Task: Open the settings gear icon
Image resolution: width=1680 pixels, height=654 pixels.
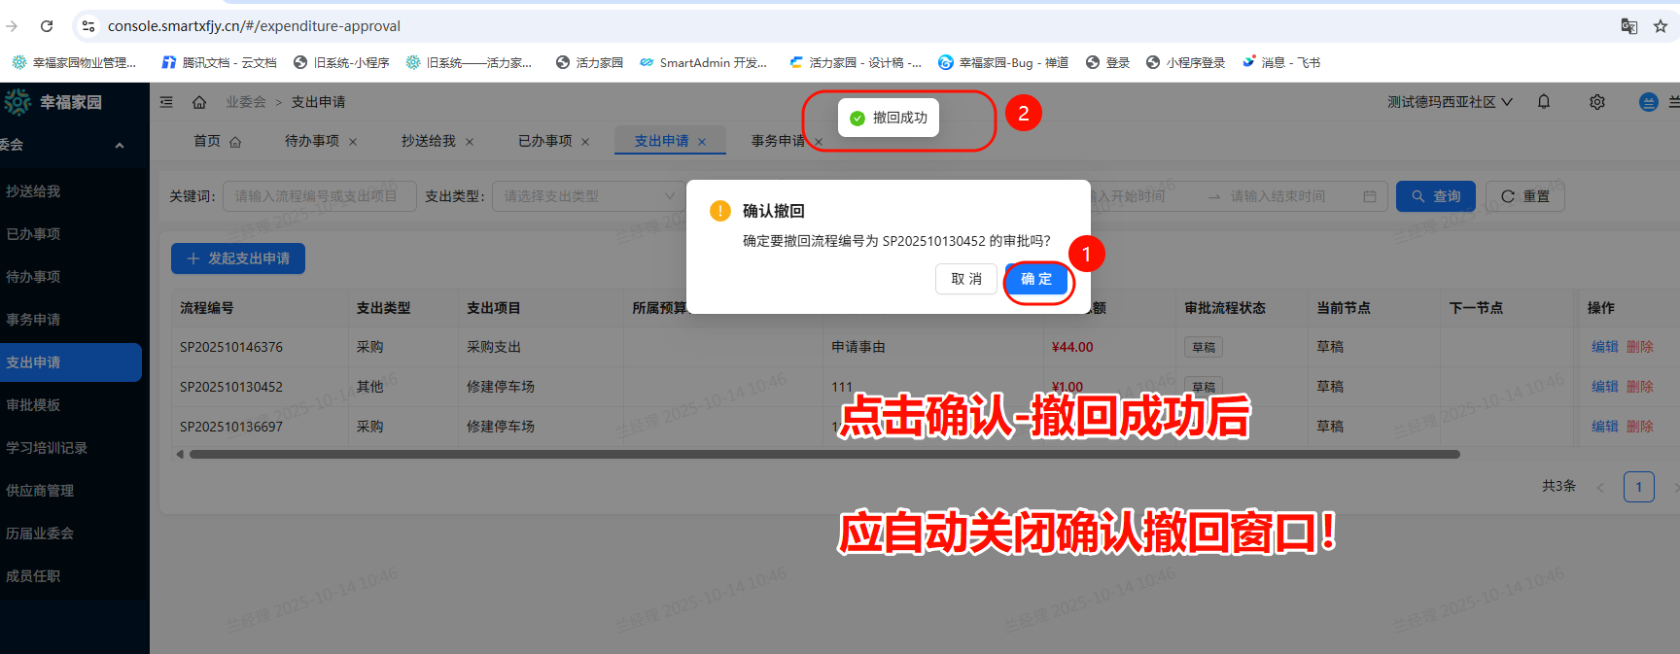Action: coord(1597,102)
